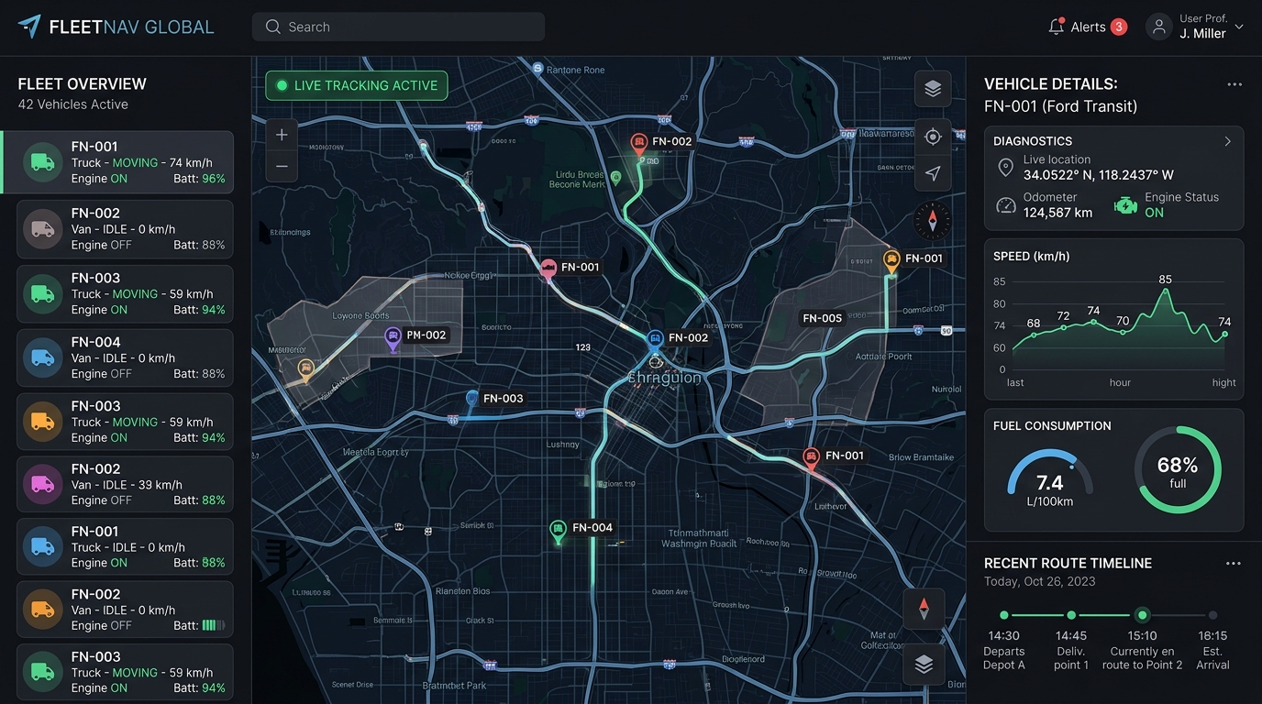Click the J. Miller user avatar

[x=1159, y=27]
